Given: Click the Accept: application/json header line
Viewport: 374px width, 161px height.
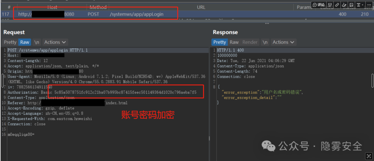Looking at the screenshot, I should click(x=53, y=66).
